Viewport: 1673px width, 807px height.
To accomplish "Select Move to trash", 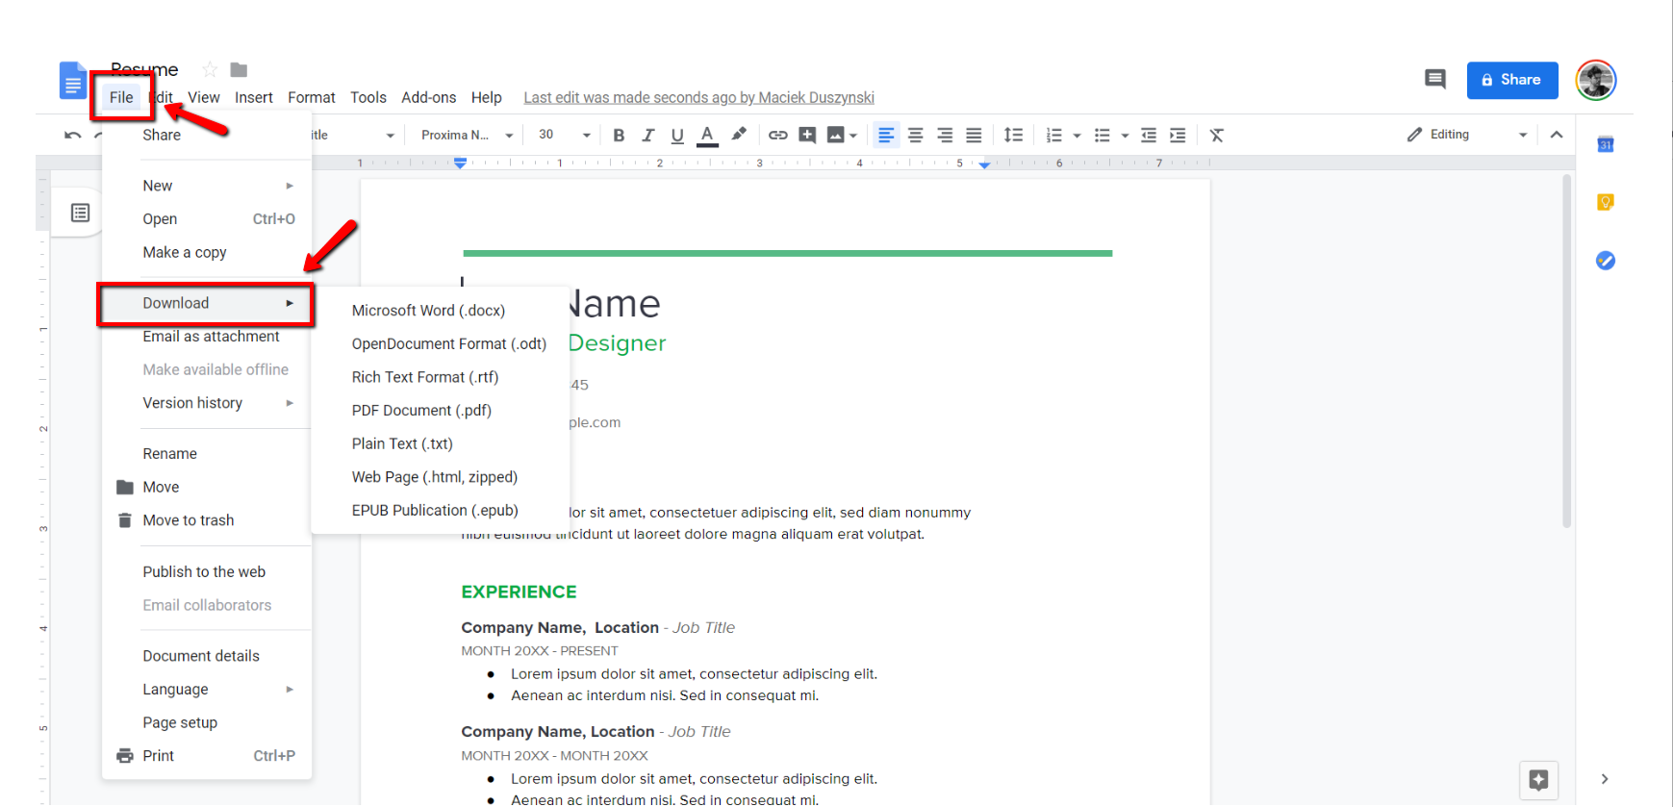I will tap(207, 520).
